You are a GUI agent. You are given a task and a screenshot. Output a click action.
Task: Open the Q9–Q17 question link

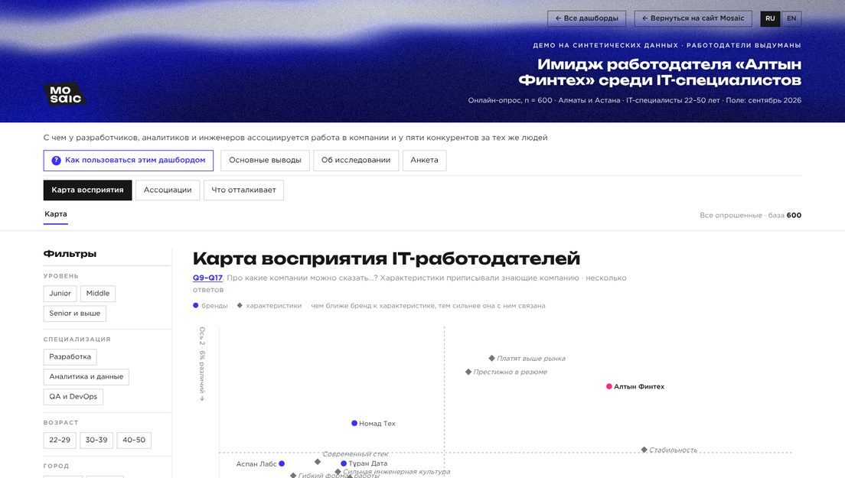207,278
